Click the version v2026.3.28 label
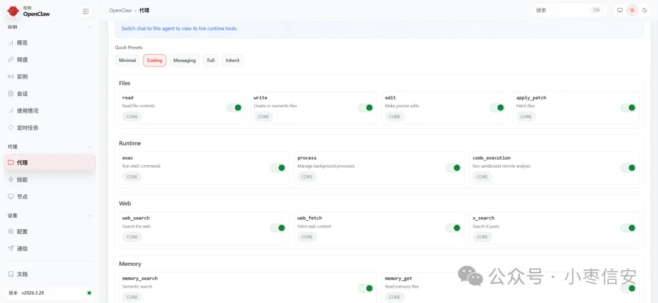658x303 pixels. tap(33, 293)
